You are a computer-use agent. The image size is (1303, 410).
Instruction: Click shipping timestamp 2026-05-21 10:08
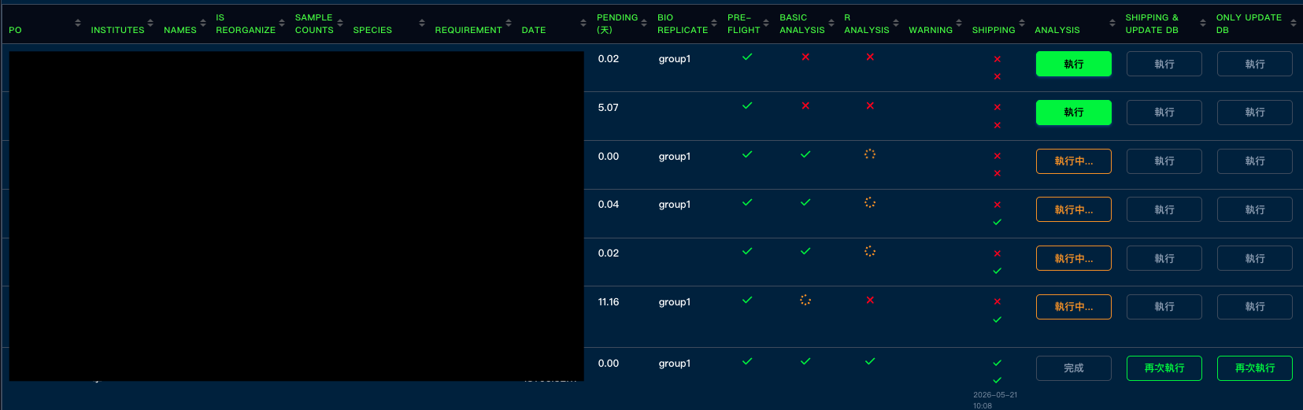(x=995, y=401)
